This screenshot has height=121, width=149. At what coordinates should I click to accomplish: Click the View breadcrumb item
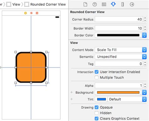(16, 4)
